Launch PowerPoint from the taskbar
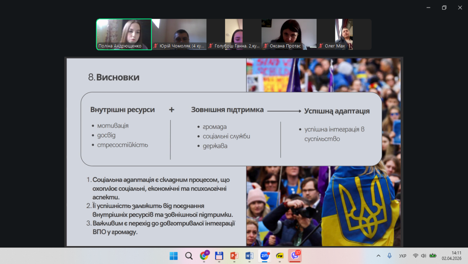Image resolution: width=468 pixels, height=264 pixels. (x=234, y=256)
